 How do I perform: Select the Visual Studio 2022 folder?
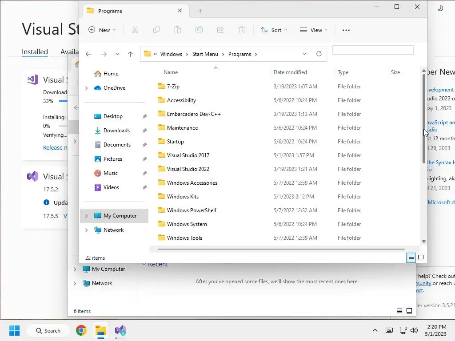coord(188,169)
